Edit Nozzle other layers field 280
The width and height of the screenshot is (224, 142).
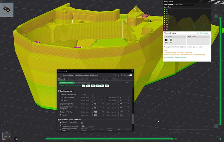[123, 115]
